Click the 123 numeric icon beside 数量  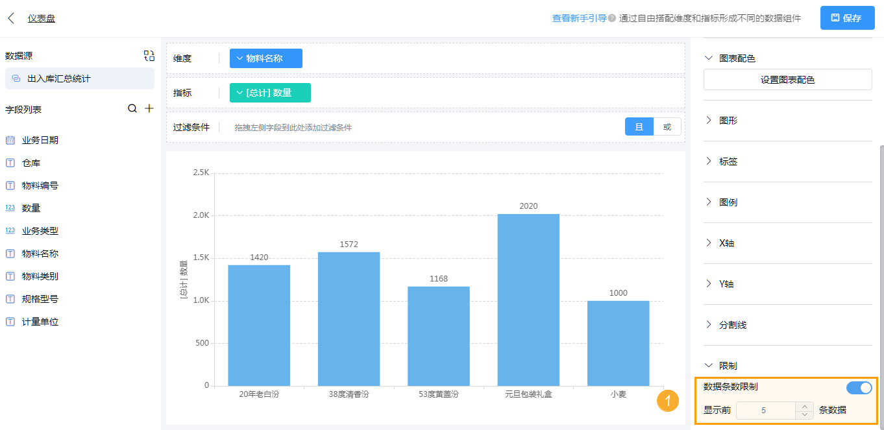tap(10, 208)
